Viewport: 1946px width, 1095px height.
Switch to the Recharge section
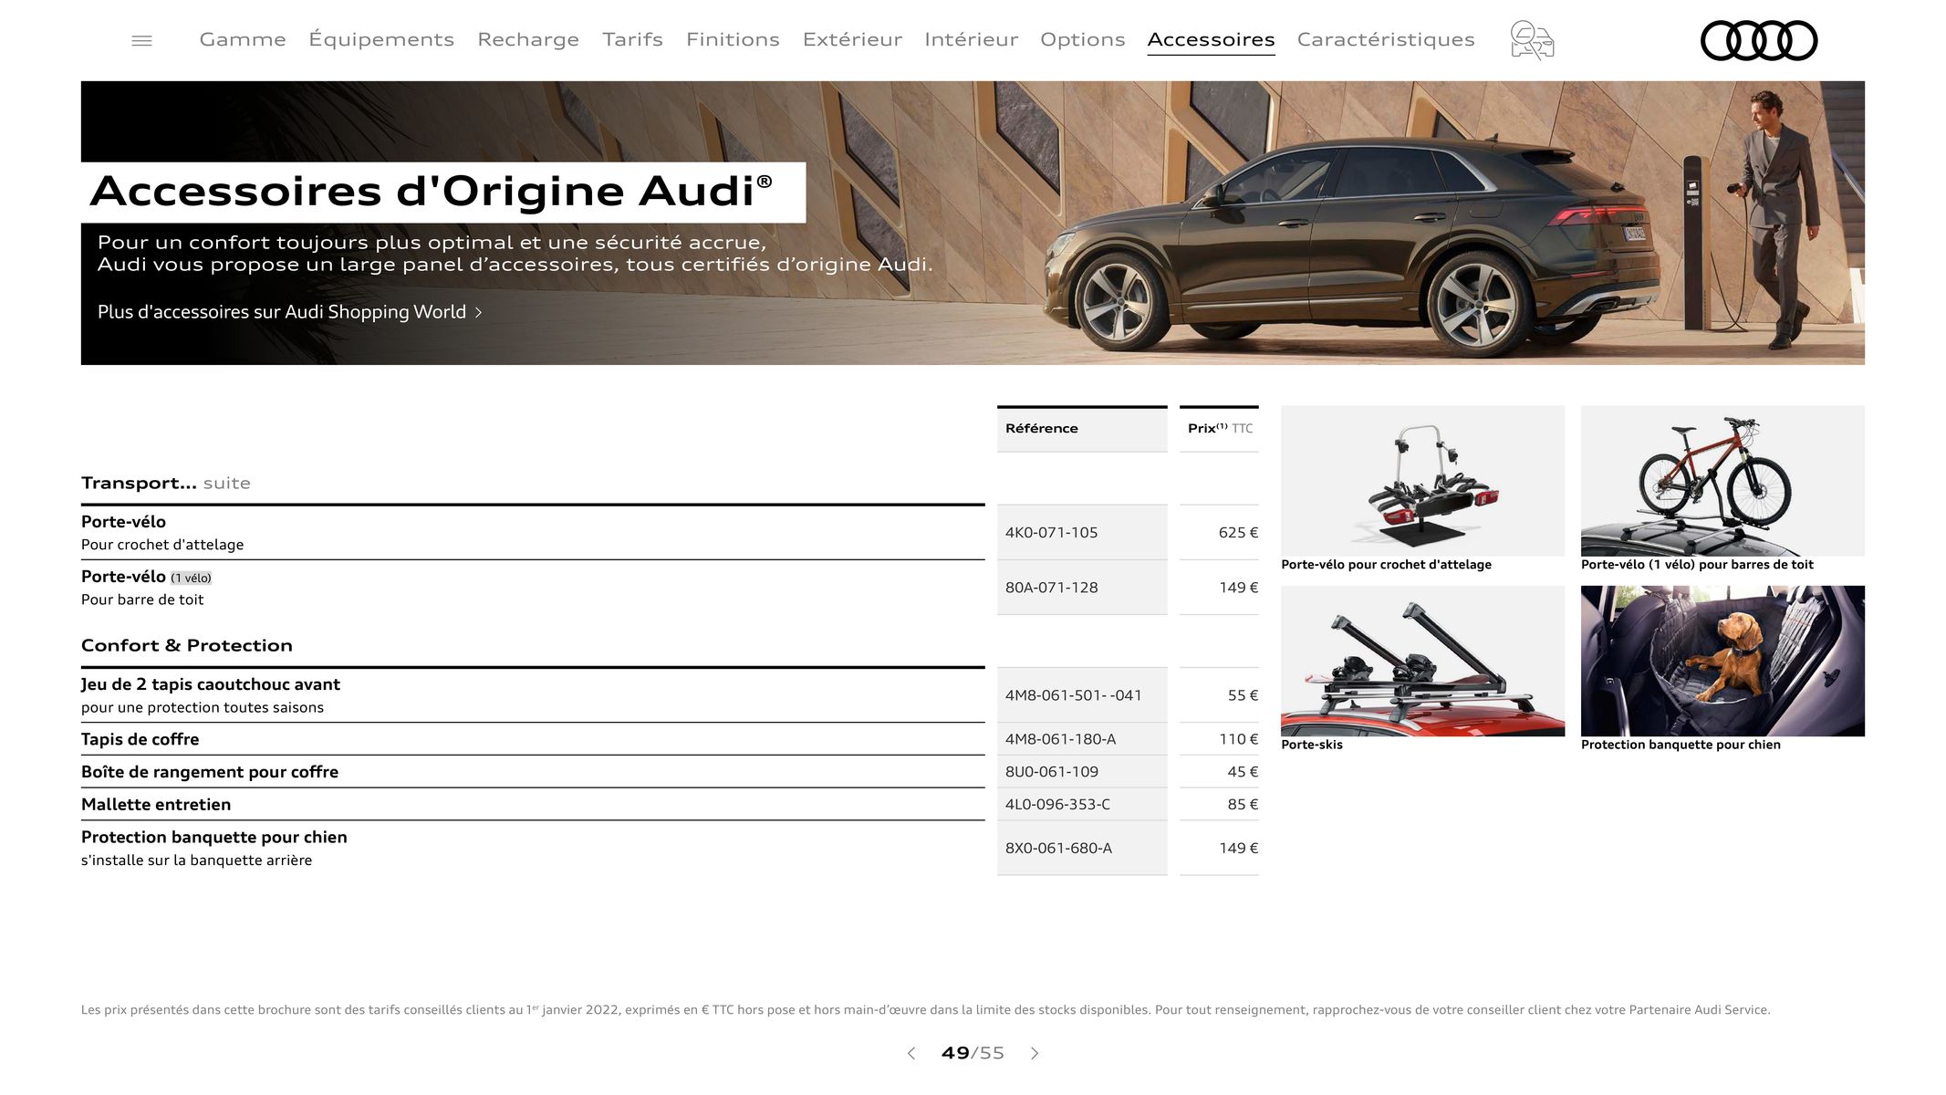[x=528, y=39]
